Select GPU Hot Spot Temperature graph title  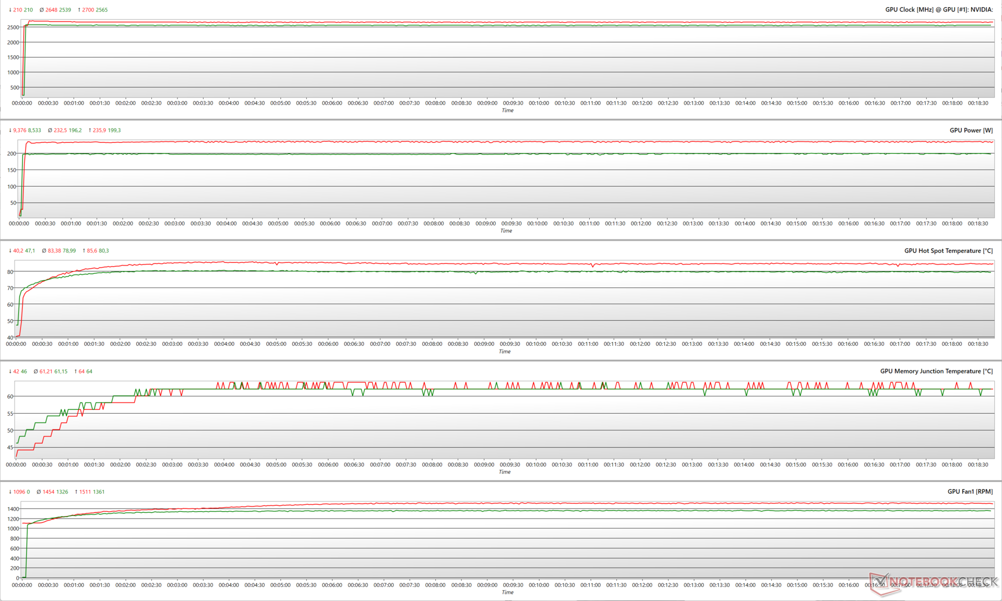pos(948,251)
